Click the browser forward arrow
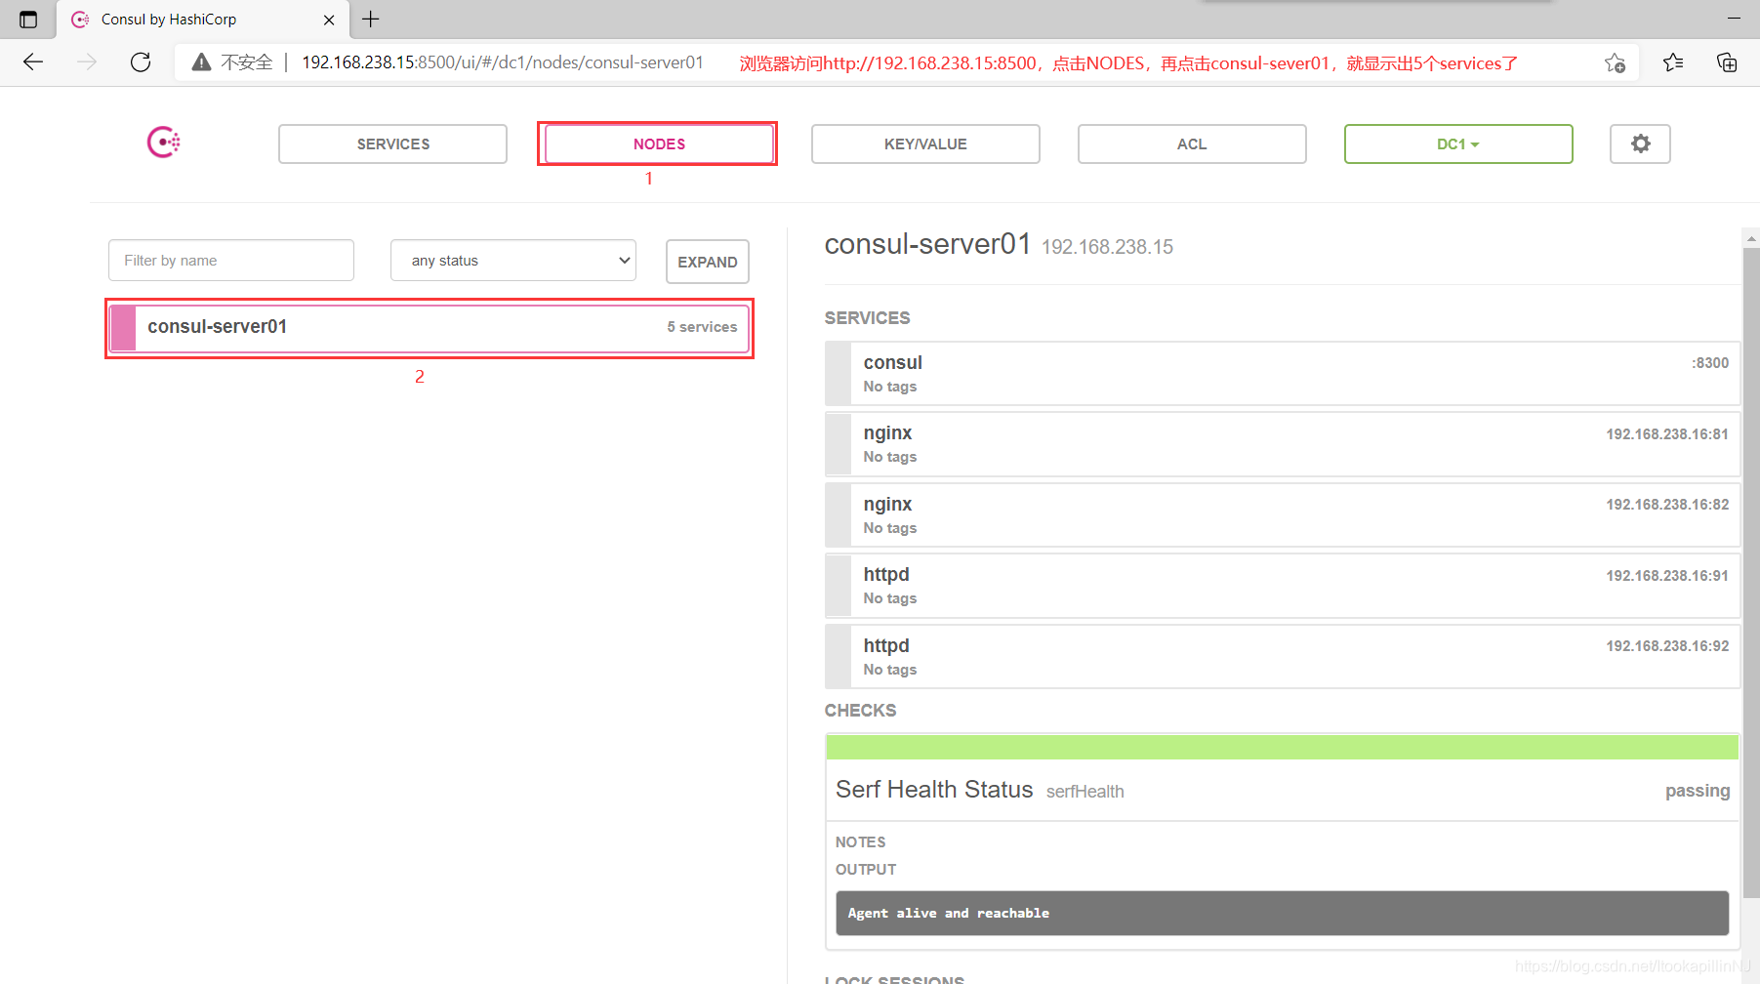Viewport: 1760px width, 984px height. (87, 62)
